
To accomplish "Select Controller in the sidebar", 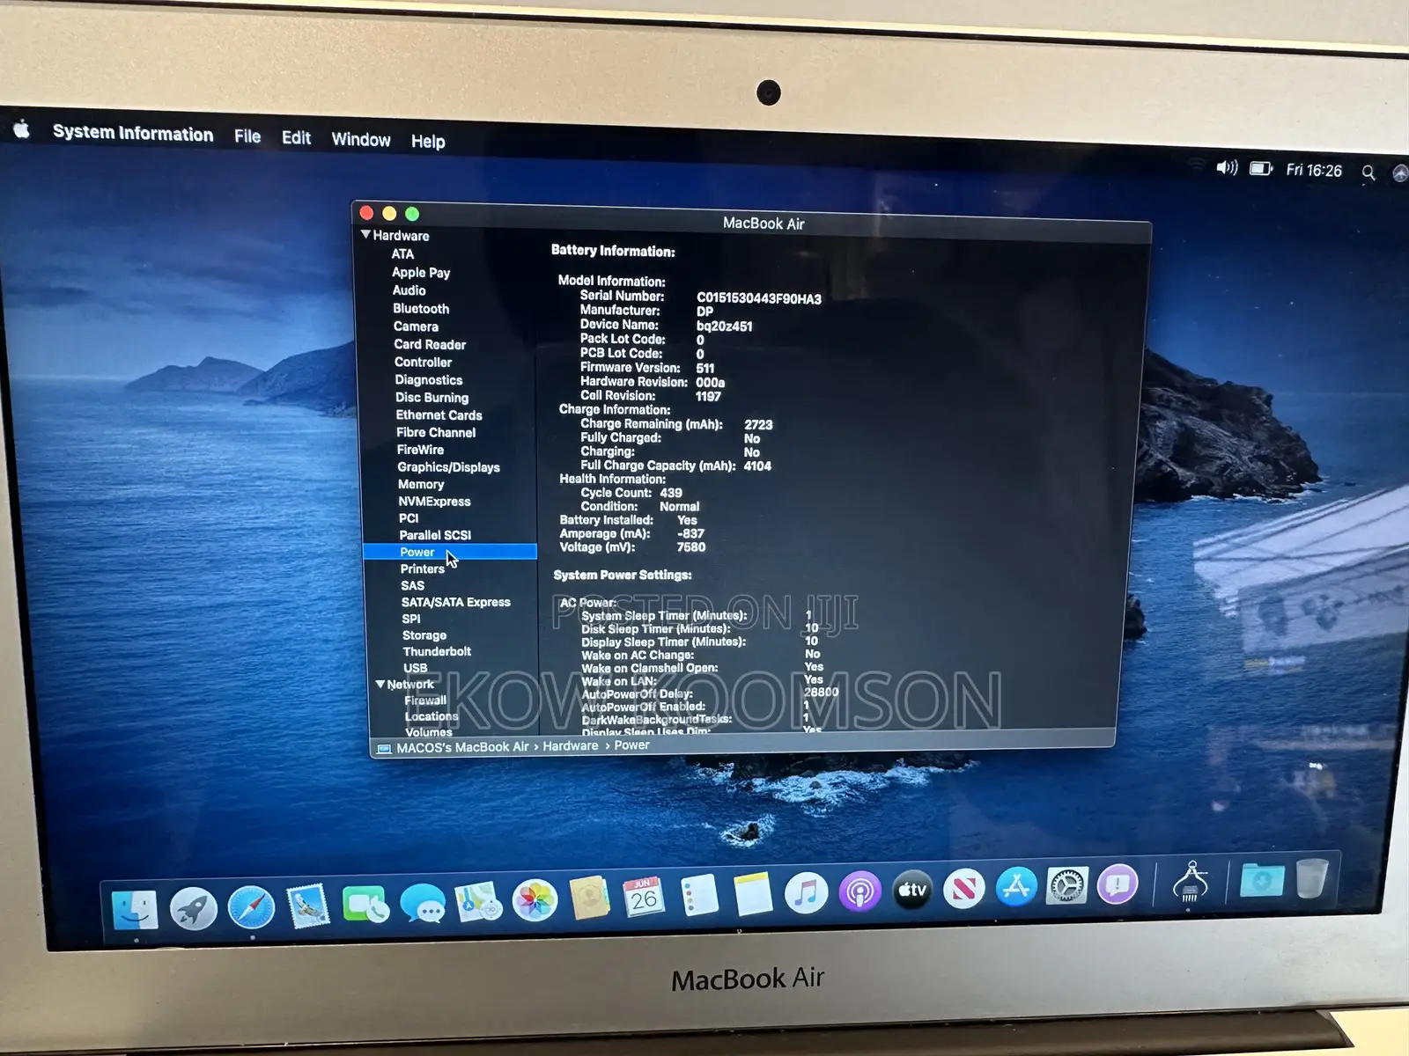I will point(423,362).
